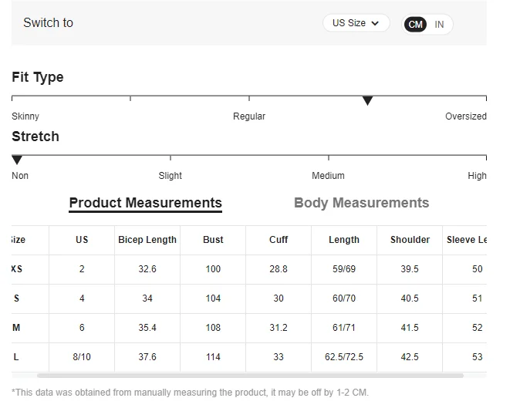
Task: Click the Regular fit label
Action: pos(249,116)
